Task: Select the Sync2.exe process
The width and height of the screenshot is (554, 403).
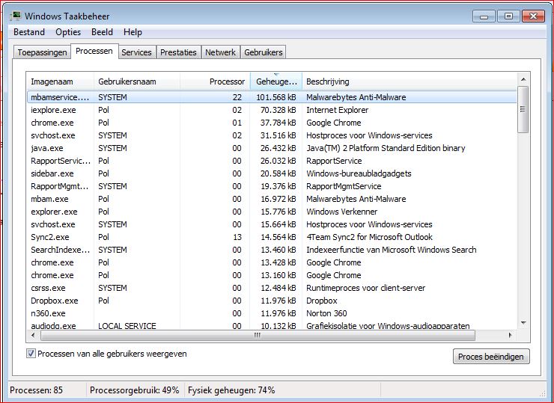Action: (272, 237)
